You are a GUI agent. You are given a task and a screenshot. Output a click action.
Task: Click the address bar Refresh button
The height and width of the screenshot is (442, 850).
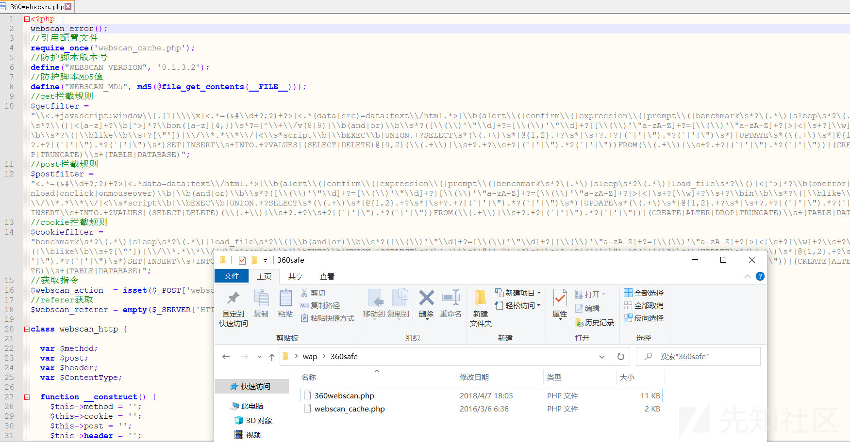pos(620,357)
